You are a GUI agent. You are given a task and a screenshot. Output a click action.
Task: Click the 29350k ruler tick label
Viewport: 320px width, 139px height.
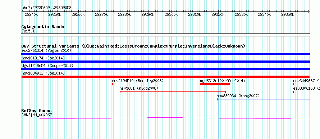(x=288, y=14)
